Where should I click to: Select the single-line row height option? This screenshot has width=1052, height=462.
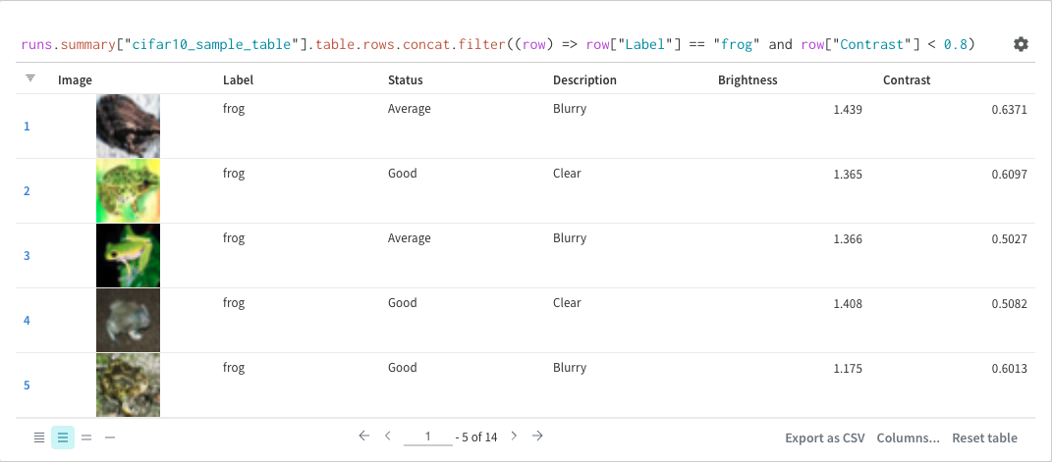coord(110,437)
